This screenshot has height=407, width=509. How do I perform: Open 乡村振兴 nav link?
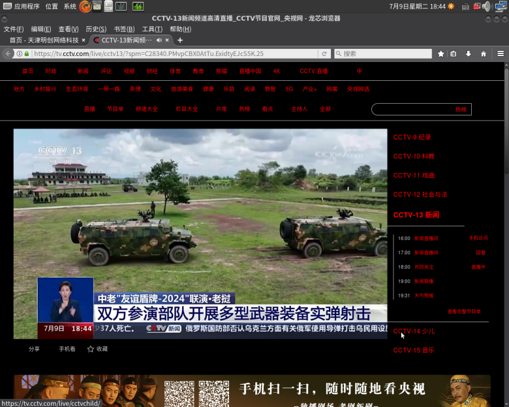pos(46,89)
